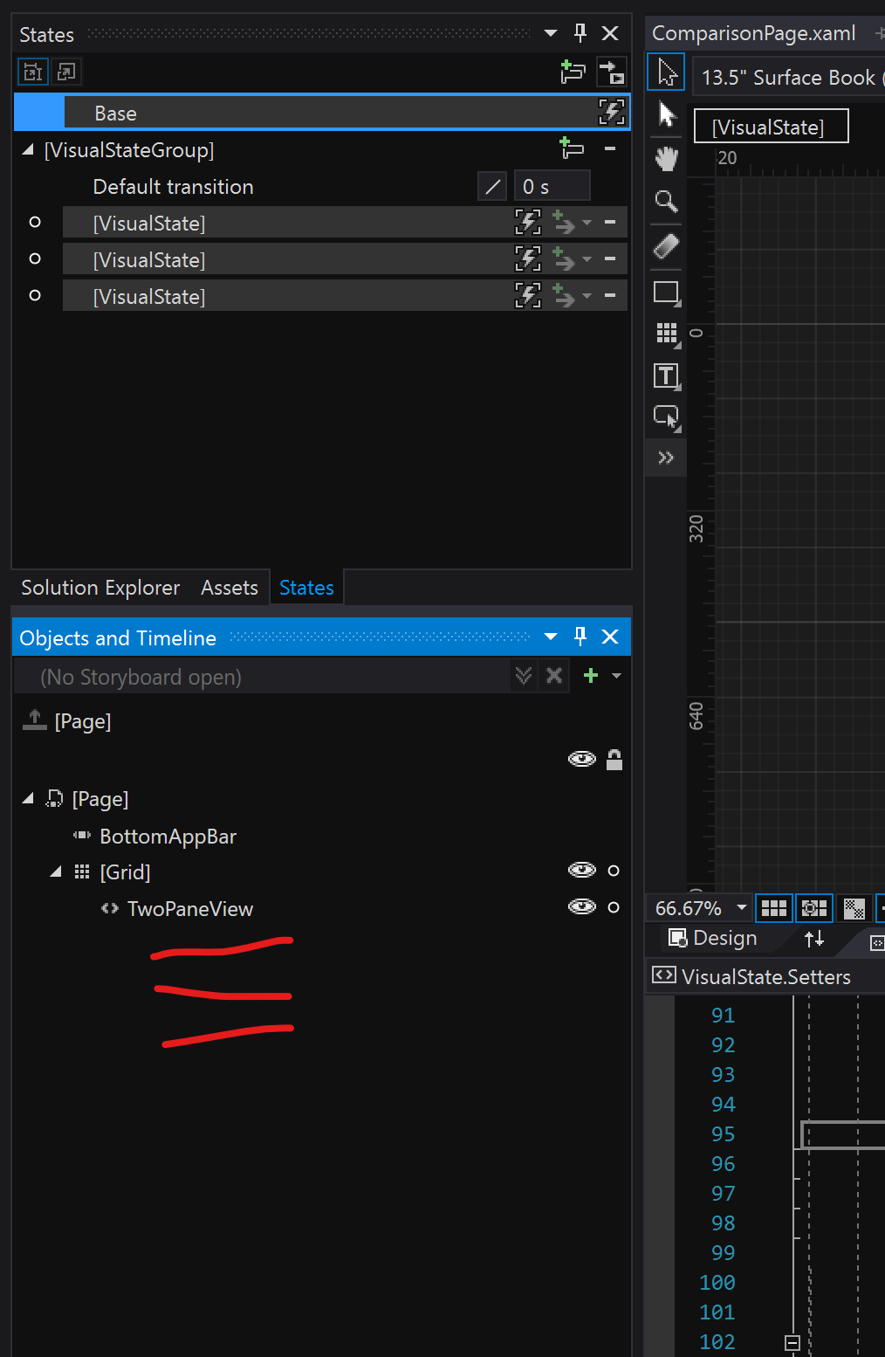Pin the States panel
The width and height of the screenshot is (885, 1357).
coord(580,33)
